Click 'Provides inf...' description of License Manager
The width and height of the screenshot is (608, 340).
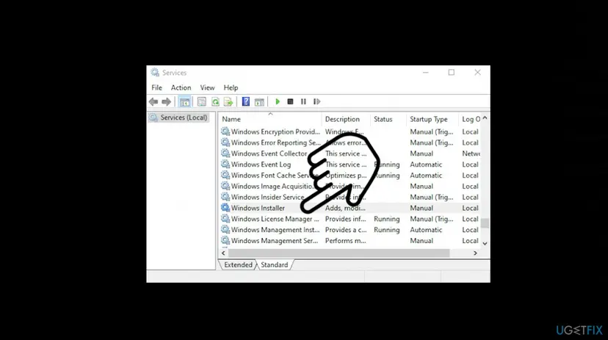[x=346, y=219]
